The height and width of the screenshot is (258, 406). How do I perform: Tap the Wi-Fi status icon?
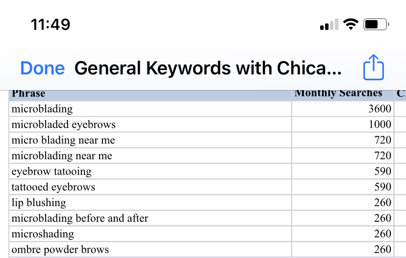(x=351, y=24)
